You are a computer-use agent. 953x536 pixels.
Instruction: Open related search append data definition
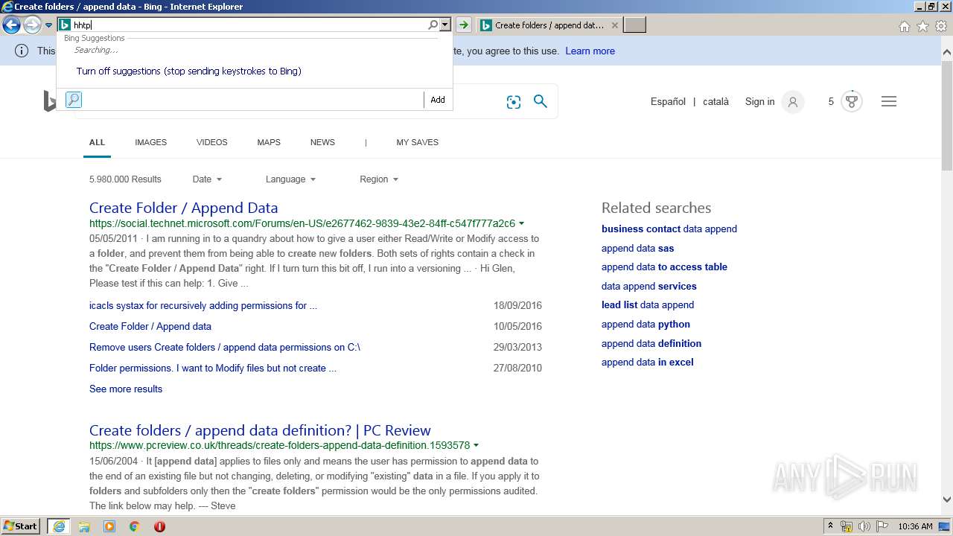point(651,344)
